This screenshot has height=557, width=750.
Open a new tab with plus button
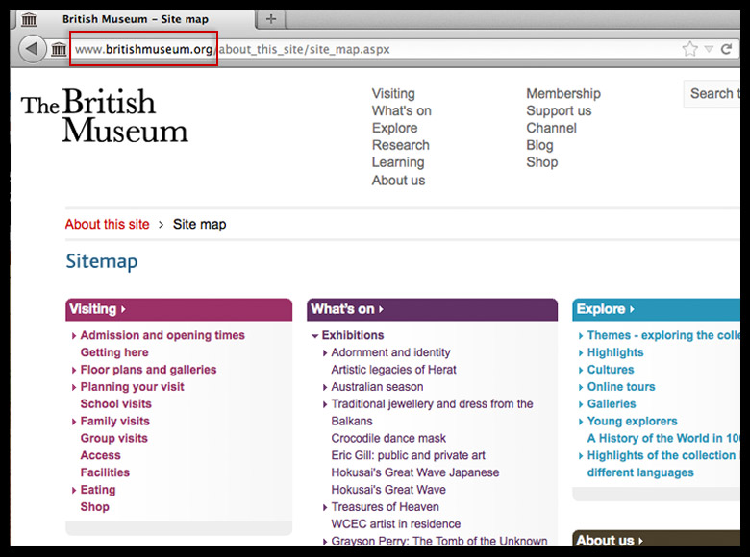[271, 19]
